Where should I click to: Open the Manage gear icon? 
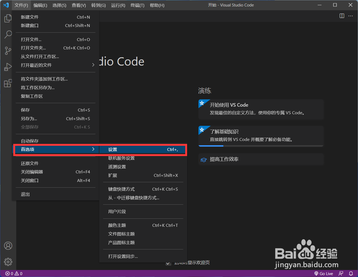[x=8, y=262]
